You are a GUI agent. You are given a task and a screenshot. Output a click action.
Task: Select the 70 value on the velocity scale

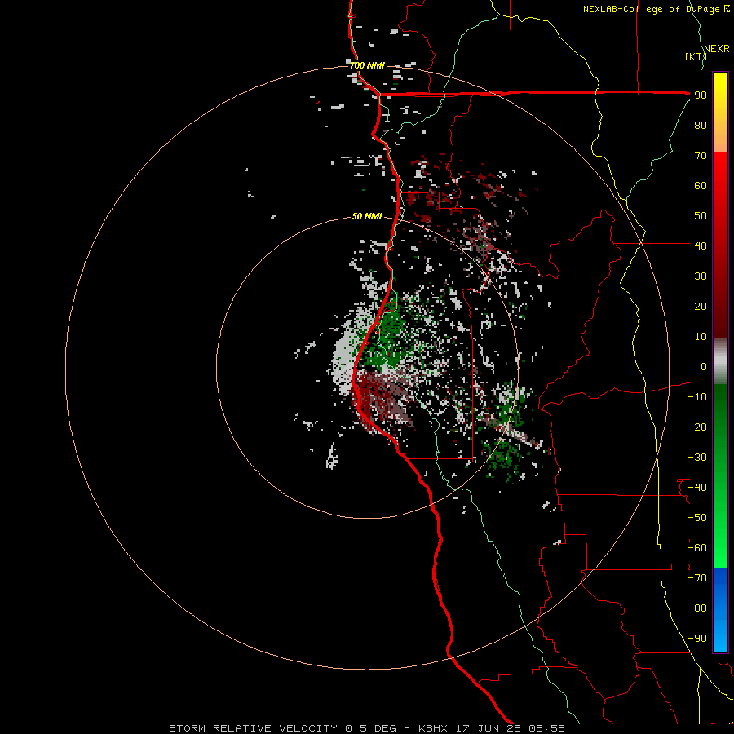click(701, 156)
